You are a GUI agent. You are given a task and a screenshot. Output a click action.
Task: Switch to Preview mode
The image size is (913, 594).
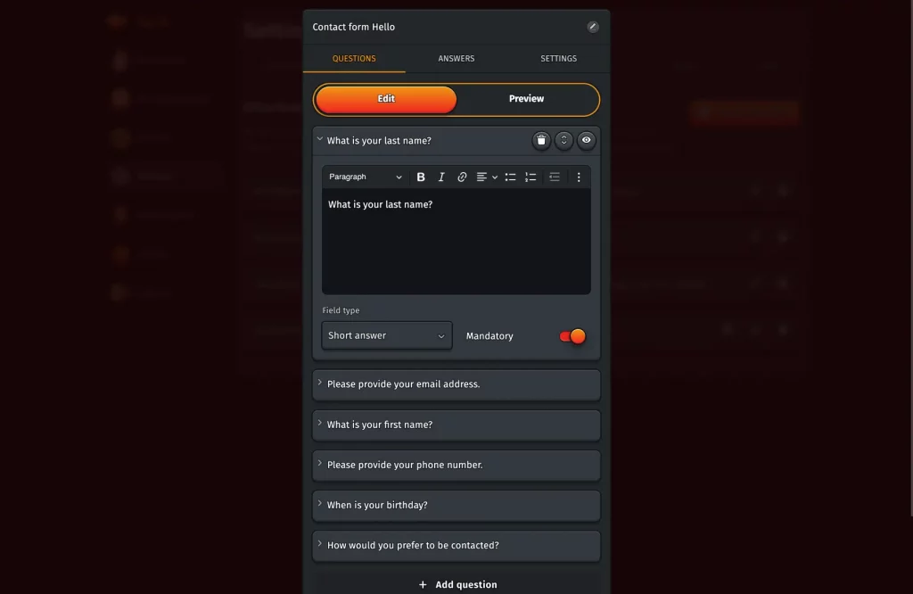click(526, 99)
